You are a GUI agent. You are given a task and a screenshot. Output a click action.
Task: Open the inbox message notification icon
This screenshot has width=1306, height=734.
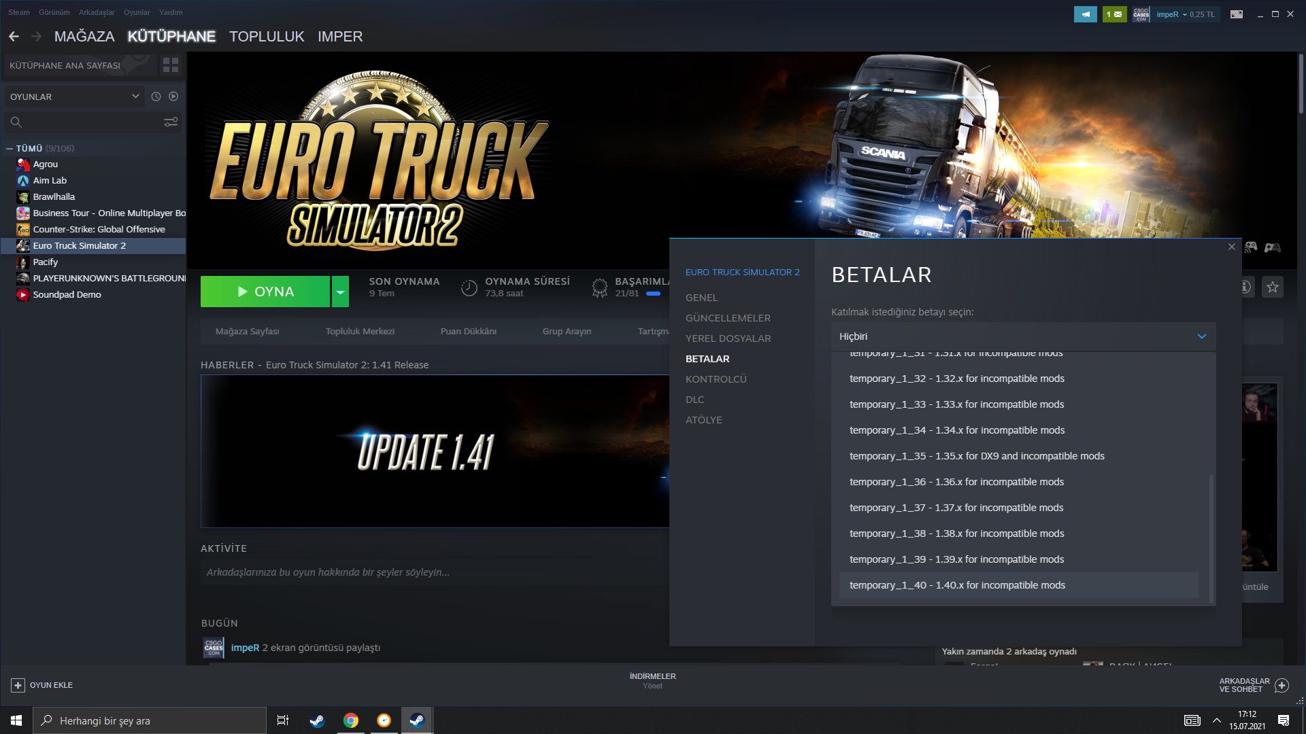[x=1114, y=14]
